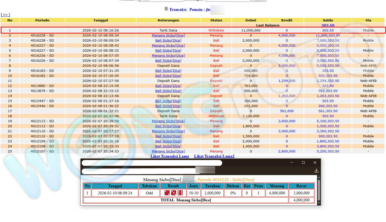Open Beli Sicbo[Dice] link for period 4013880
The image size is (386, 222).
(x=168, y=86)
